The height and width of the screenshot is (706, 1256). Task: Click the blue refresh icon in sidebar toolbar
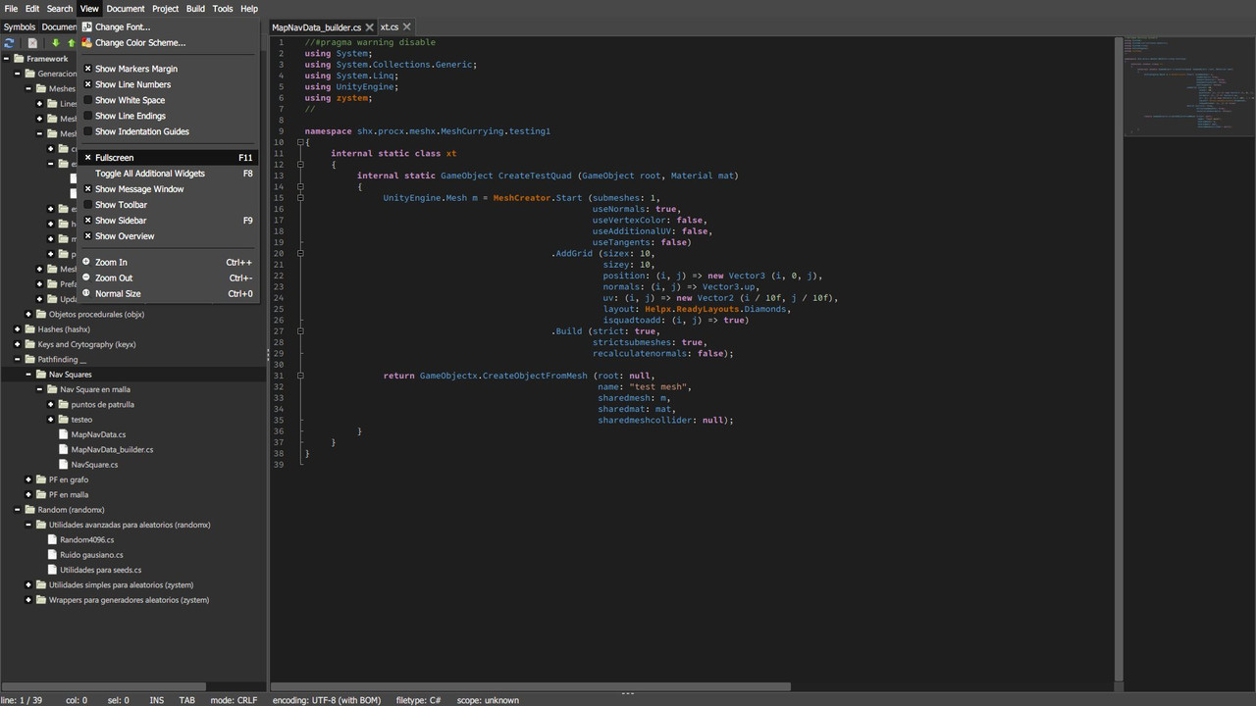coord(9,43)
